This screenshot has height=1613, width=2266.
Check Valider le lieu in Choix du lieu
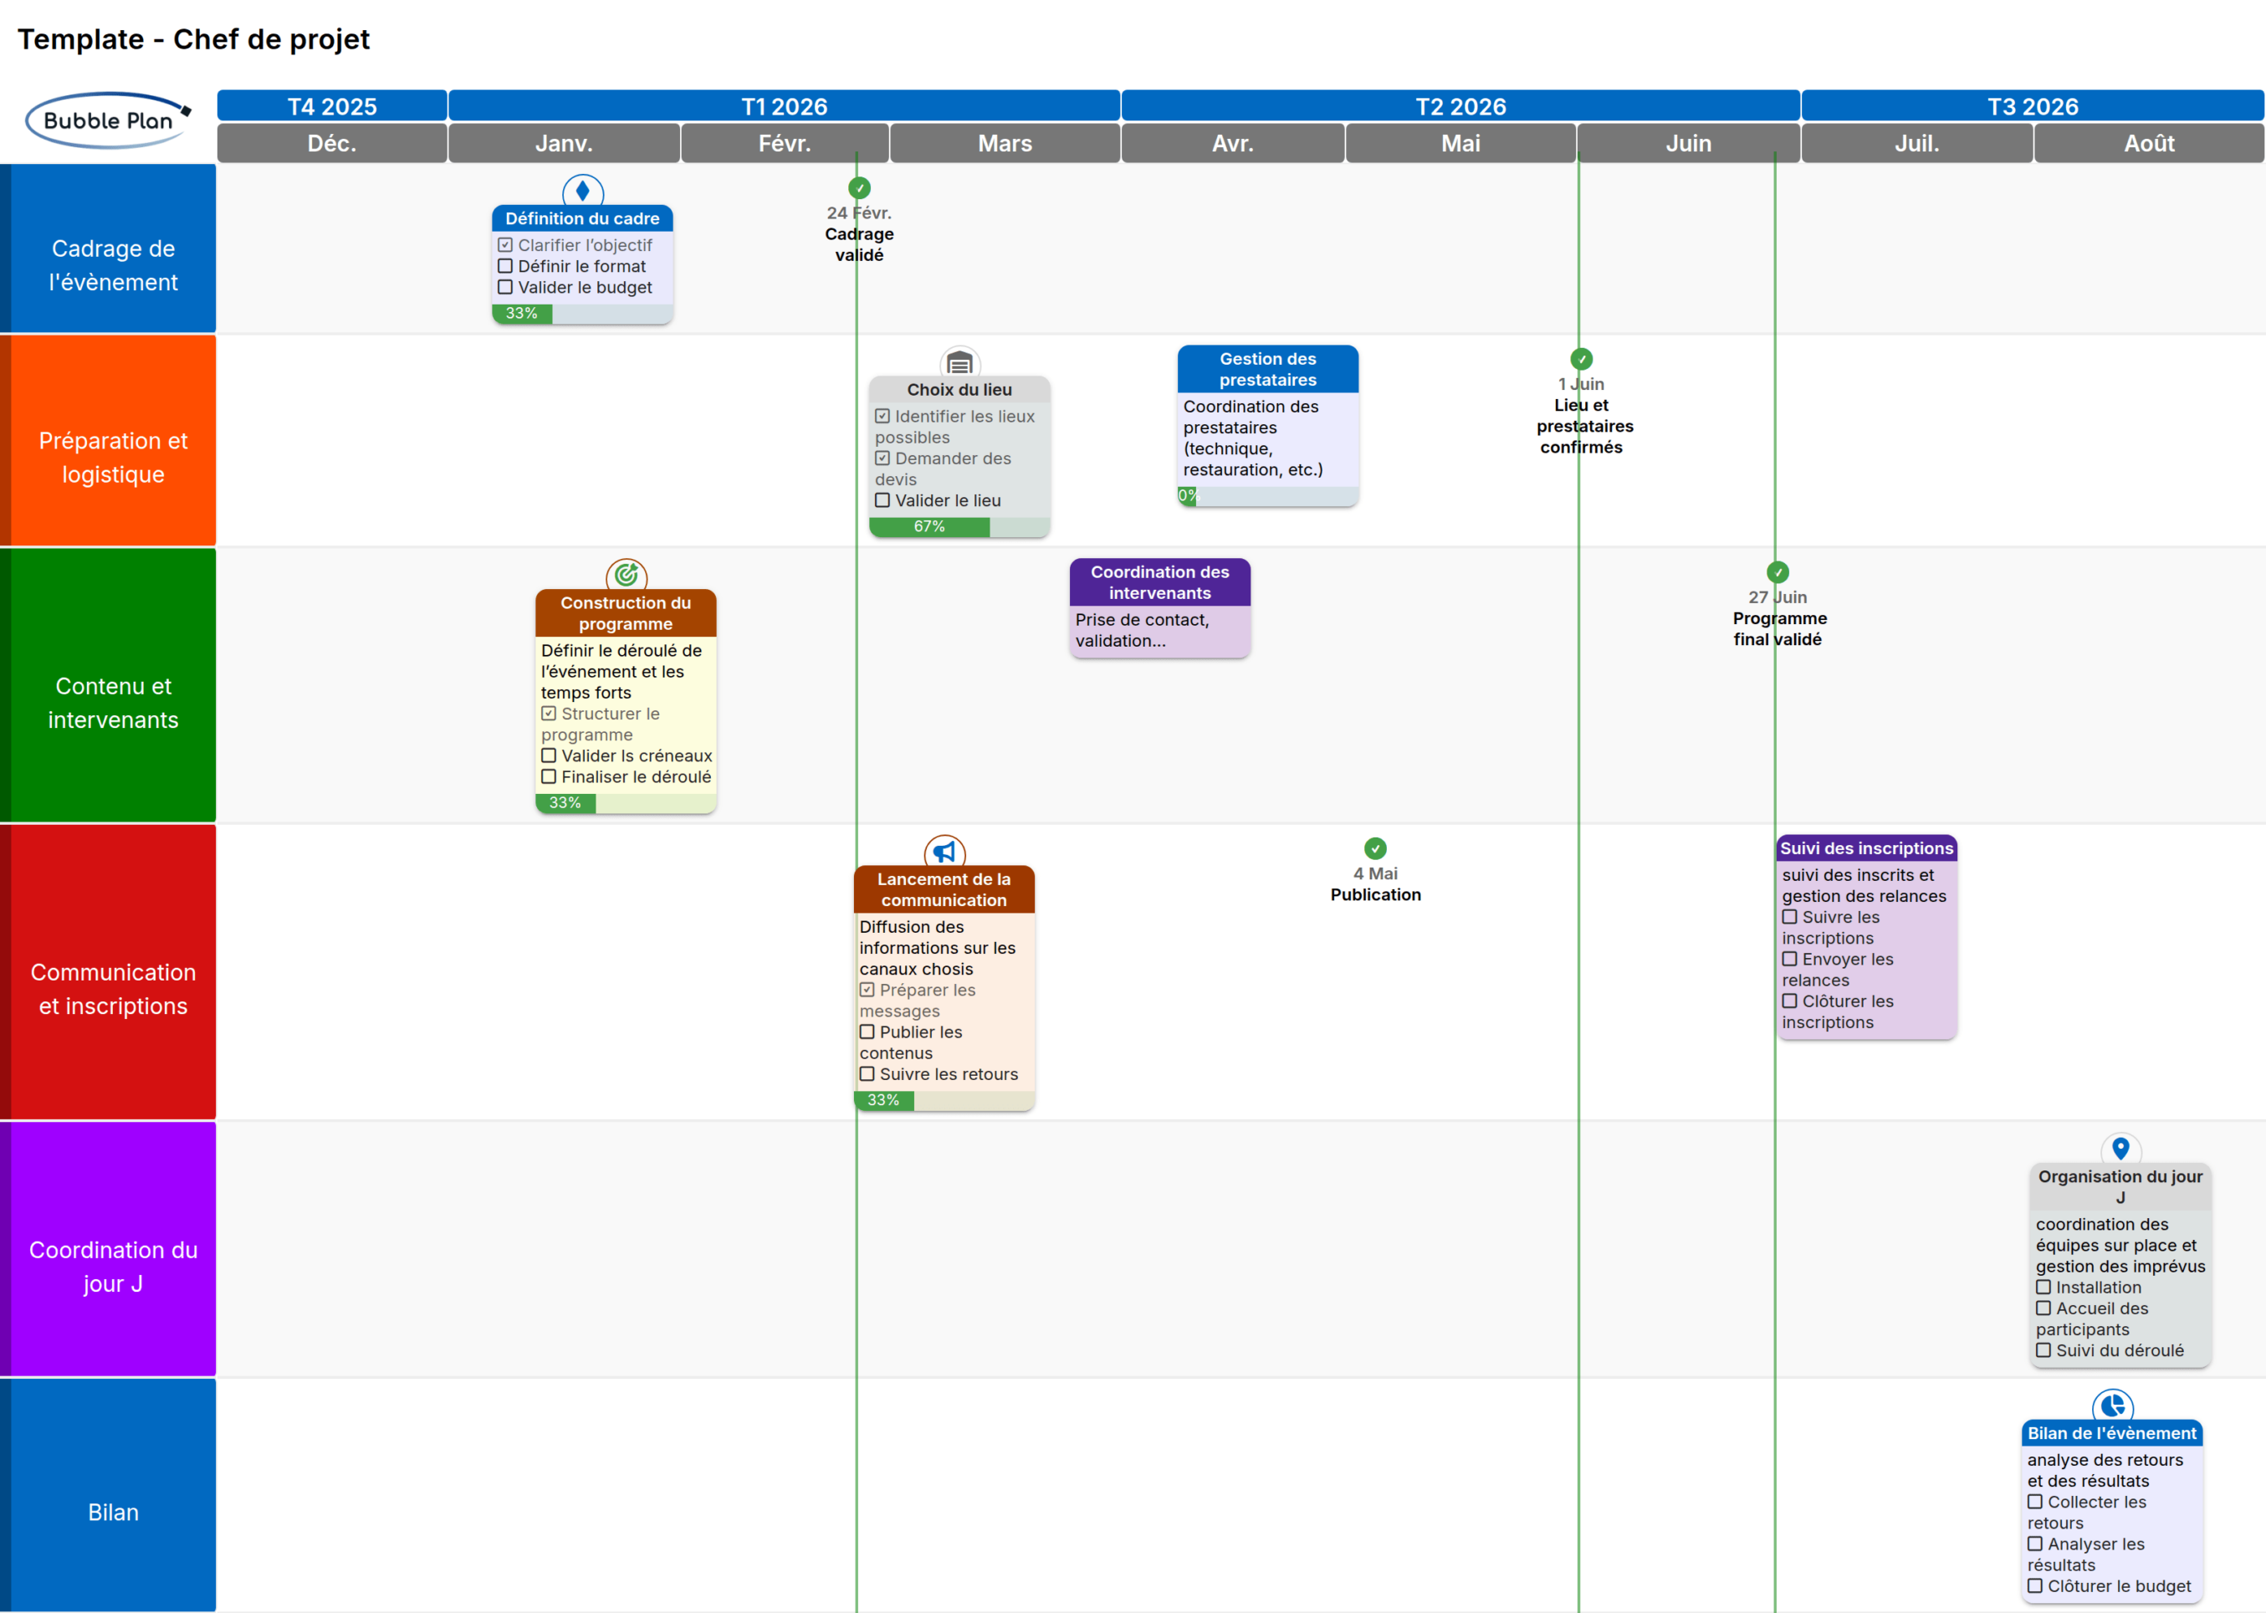(x=882, y=499)
